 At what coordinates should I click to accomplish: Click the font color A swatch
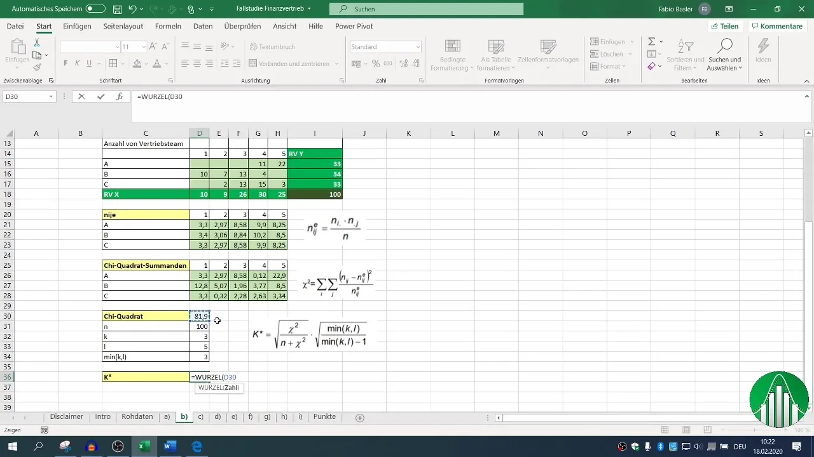click(156, 63)
